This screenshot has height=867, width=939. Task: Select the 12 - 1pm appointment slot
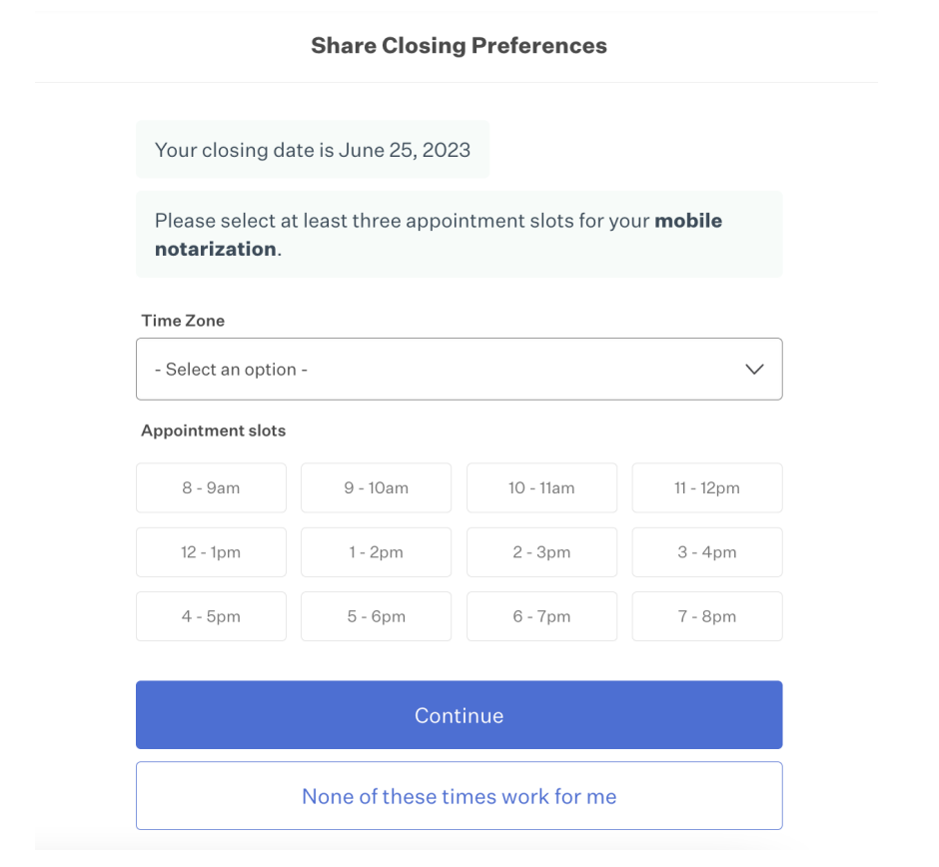click(x=211, y=552)
